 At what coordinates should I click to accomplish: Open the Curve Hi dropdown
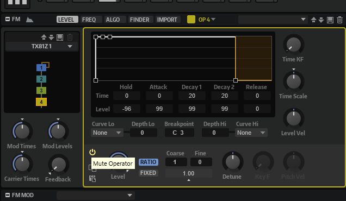[251, 133]
